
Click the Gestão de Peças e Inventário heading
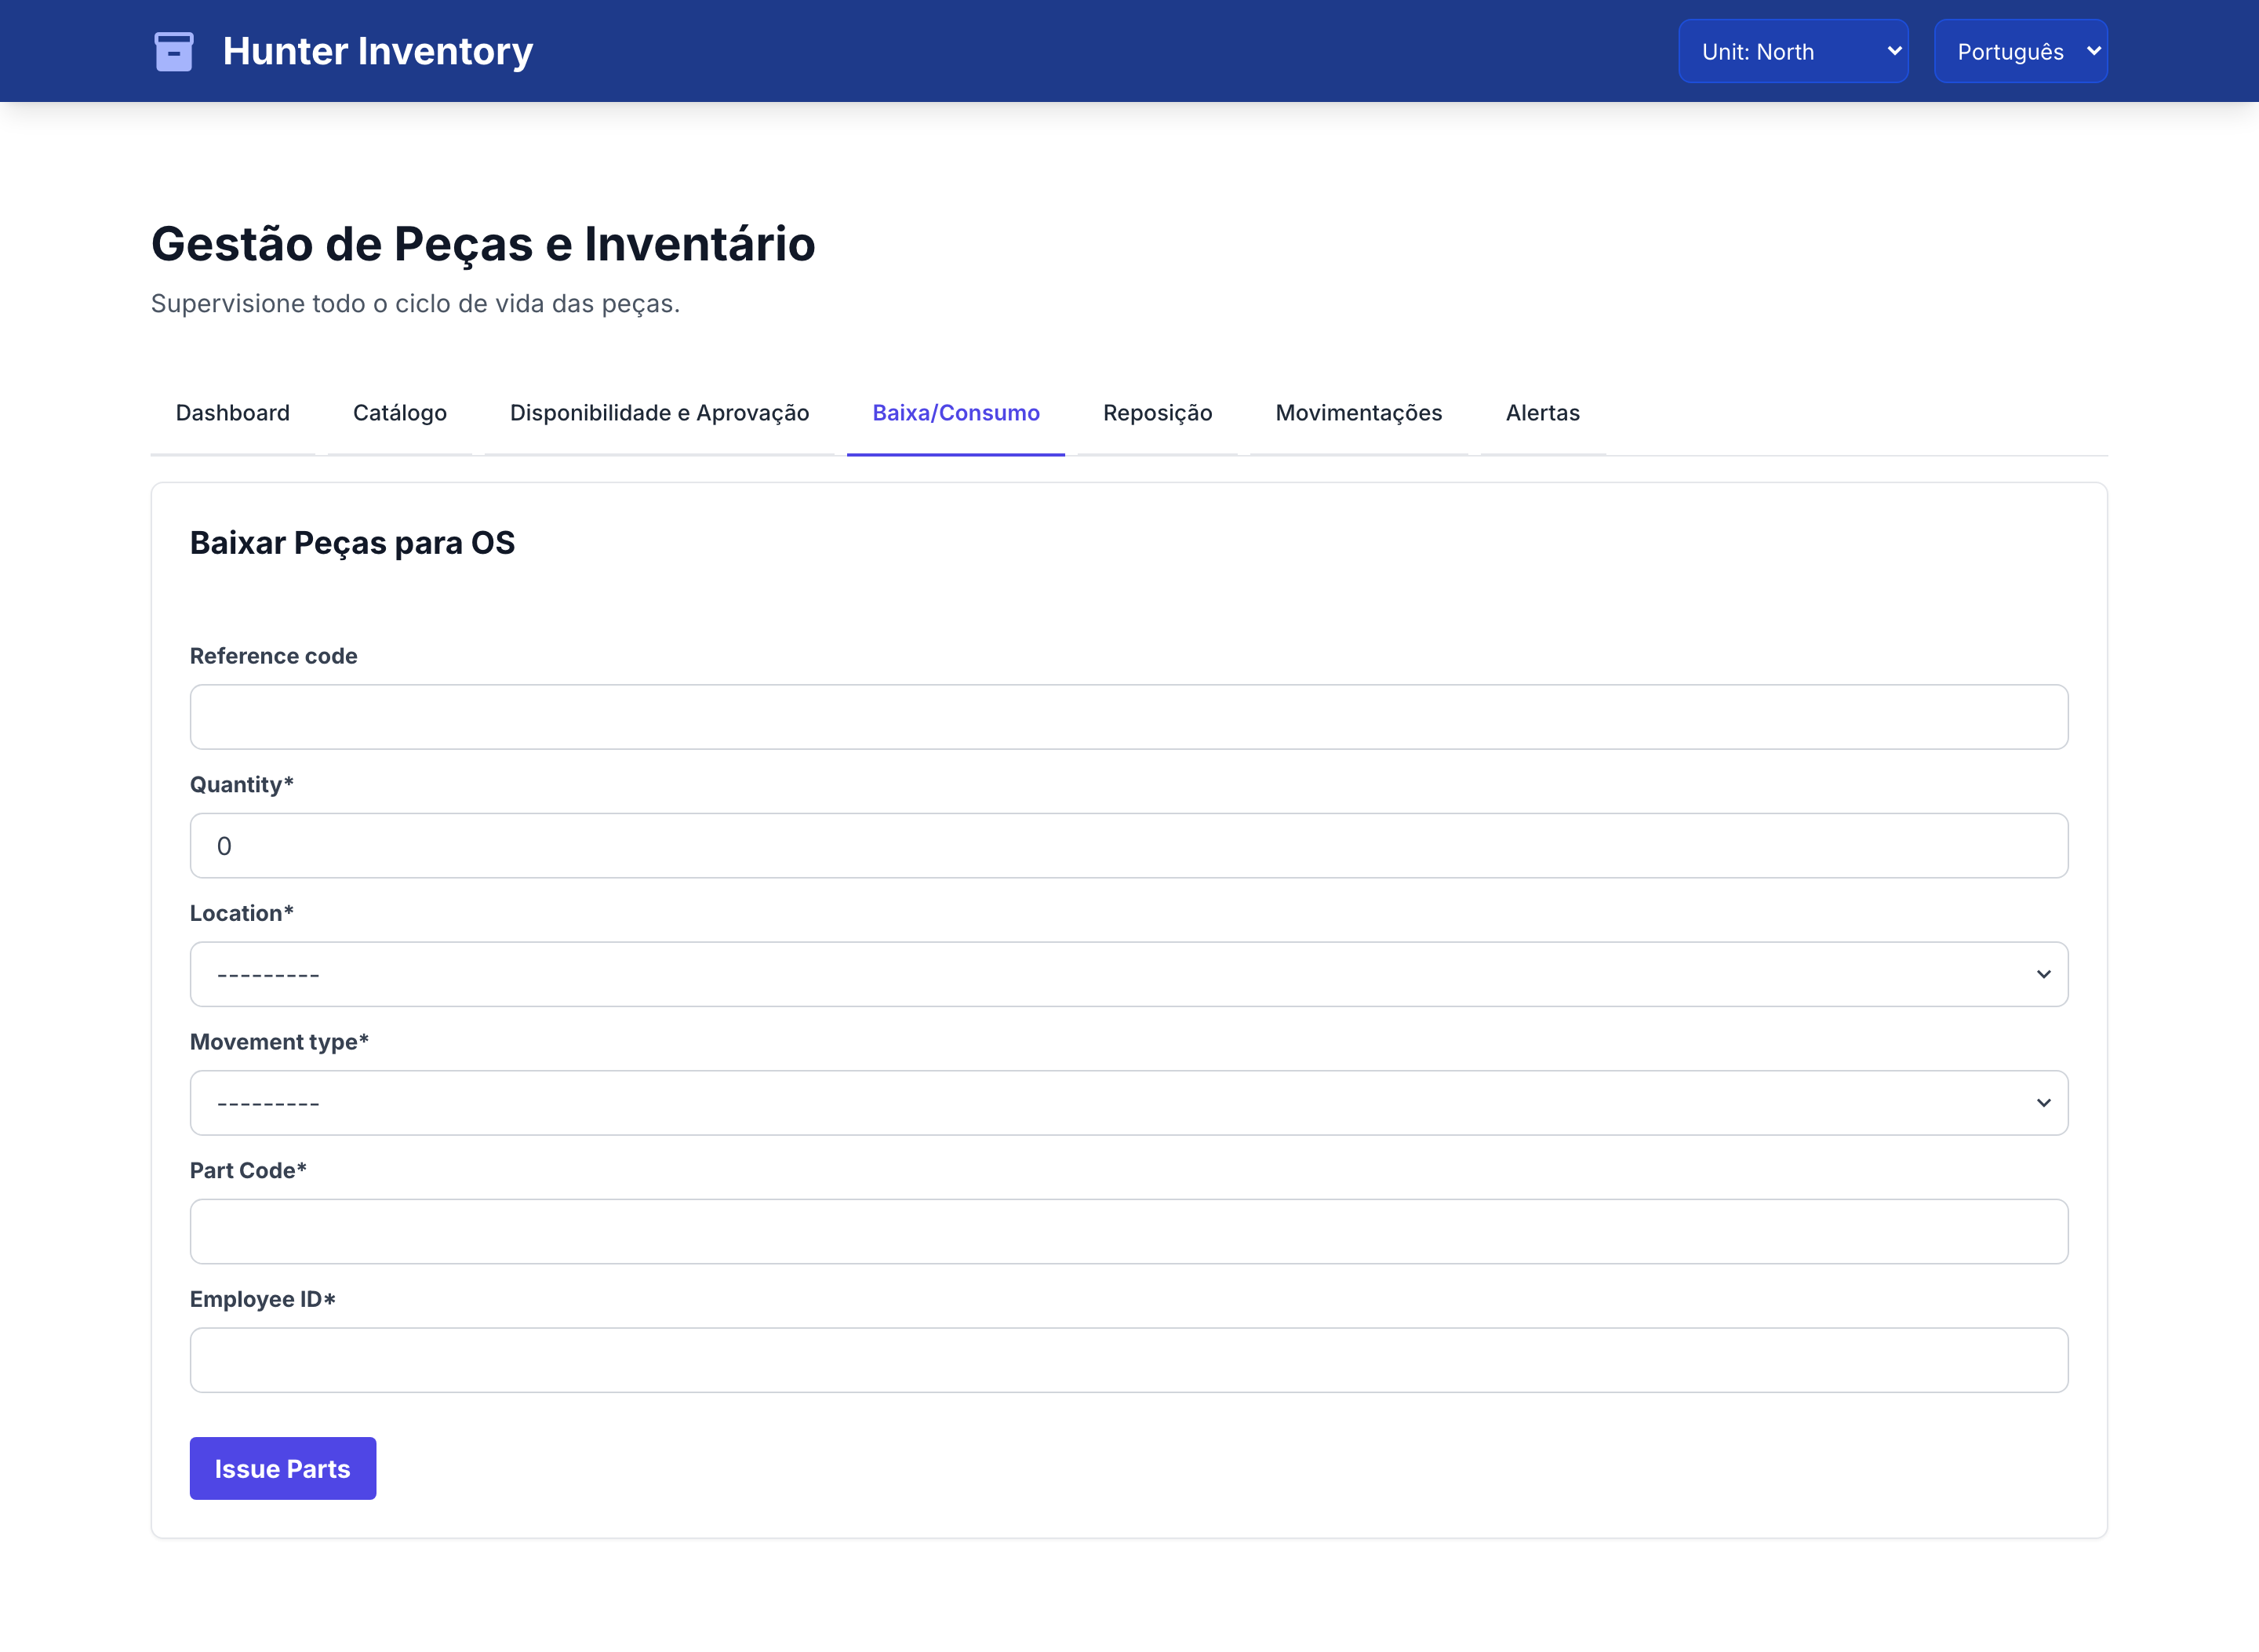pos(483,244)
